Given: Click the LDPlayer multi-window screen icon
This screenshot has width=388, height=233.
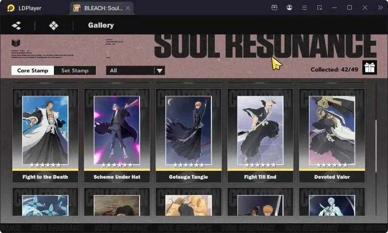Looking at the screenshot, I should point(320,8).
